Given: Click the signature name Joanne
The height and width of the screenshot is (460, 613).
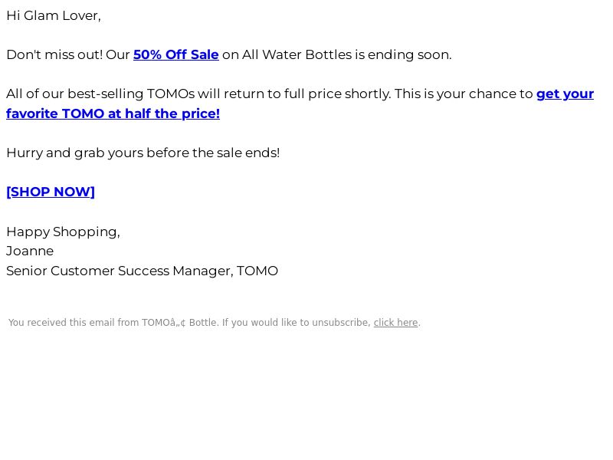Looking at the screenshot, I should [x=30, y=251].
